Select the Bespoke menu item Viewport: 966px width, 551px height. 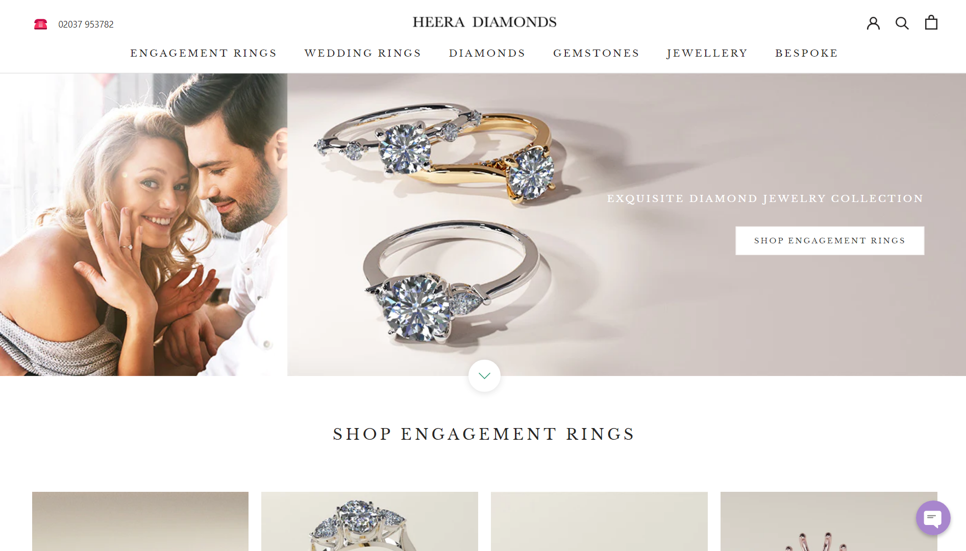point(807,53)
